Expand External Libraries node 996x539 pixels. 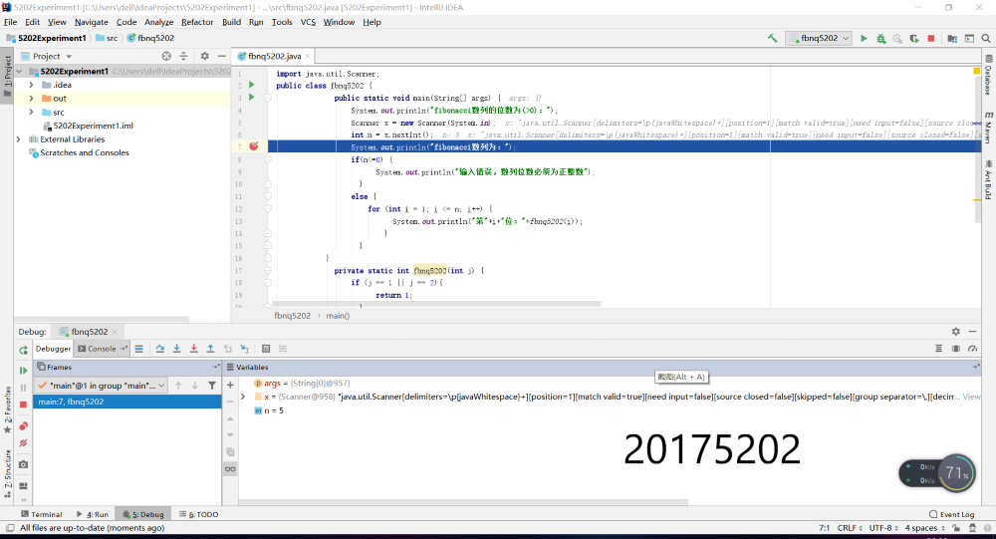(x=18, y=139)
